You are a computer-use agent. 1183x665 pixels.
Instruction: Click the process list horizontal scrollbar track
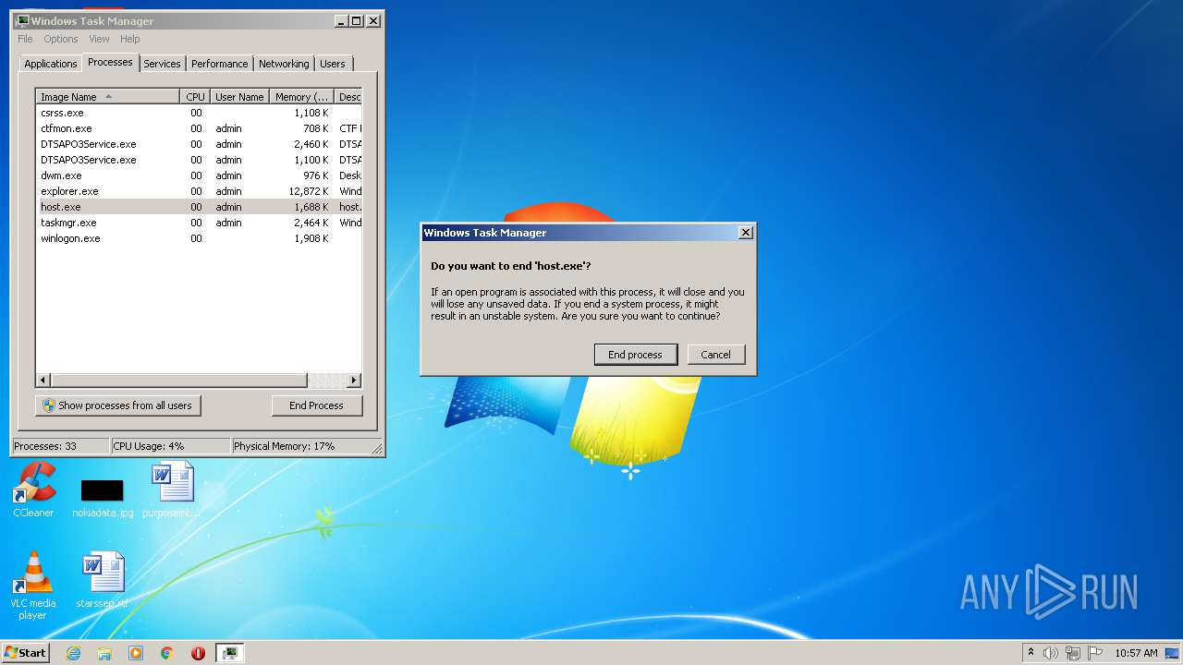pos(325,380)
